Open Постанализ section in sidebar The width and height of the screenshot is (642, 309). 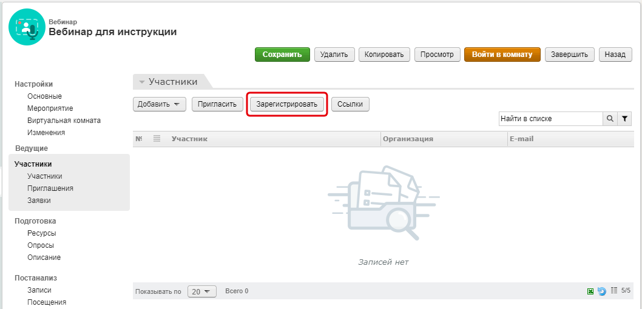36,278
